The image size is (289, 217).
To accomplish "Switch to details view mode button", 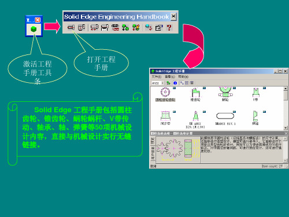I will (192, 83).
